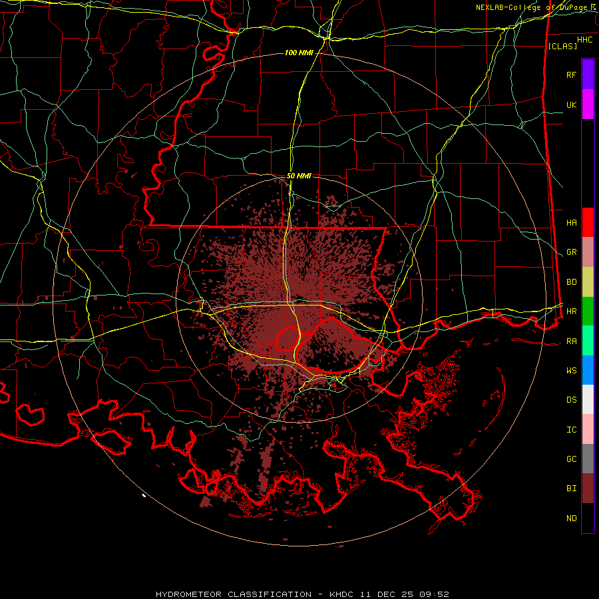Screen dimensions: 599x599
Task: Click the UK magenta legend swatch
Action: click(x=588, y=104)
